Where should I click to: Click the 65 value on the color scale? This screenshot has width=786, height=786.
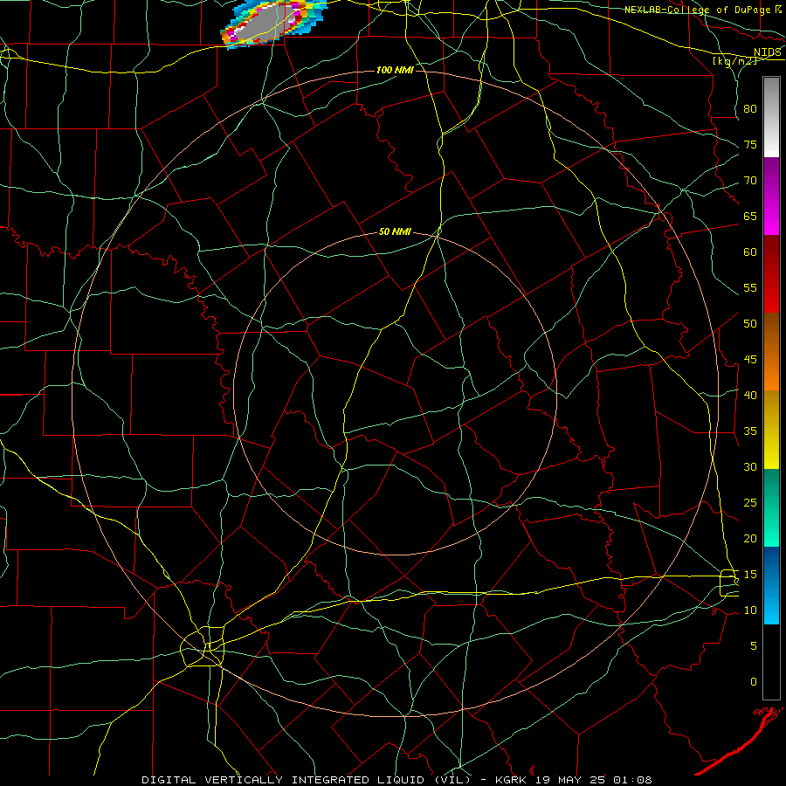pyautogui.click(x=750, y=216)
